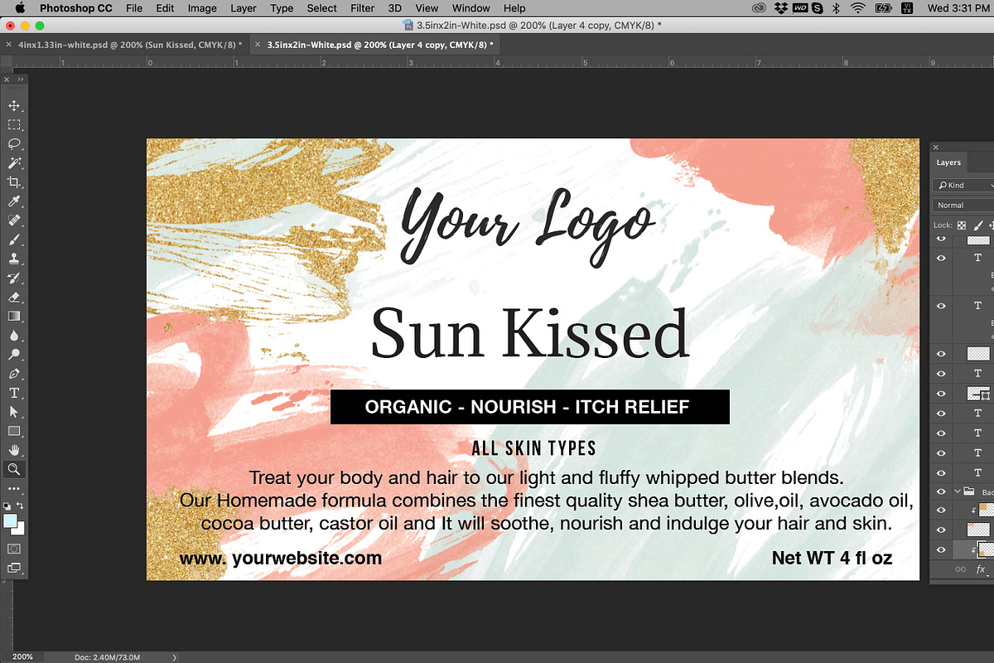Open the status bar info arrow menu
994x663 pixels.
pyautogui.click(x=174, y=657)
